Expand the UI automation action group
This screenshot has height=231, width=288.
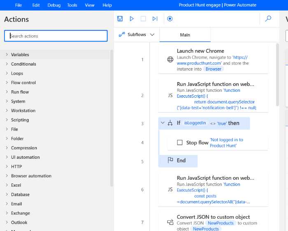7,157
